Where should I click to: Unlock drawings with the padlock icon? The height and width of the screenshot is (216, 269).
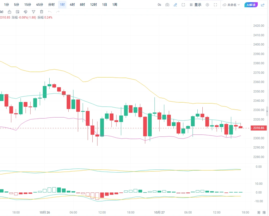click(10, 12)
